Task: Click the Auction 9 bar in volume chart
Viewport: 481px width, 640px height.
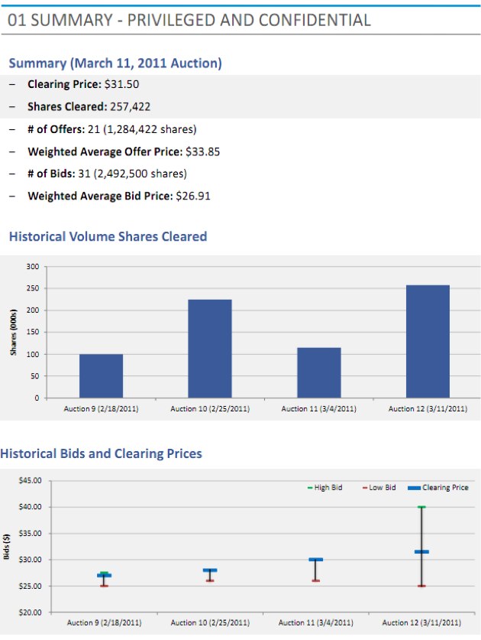Action: pos(101,375)
